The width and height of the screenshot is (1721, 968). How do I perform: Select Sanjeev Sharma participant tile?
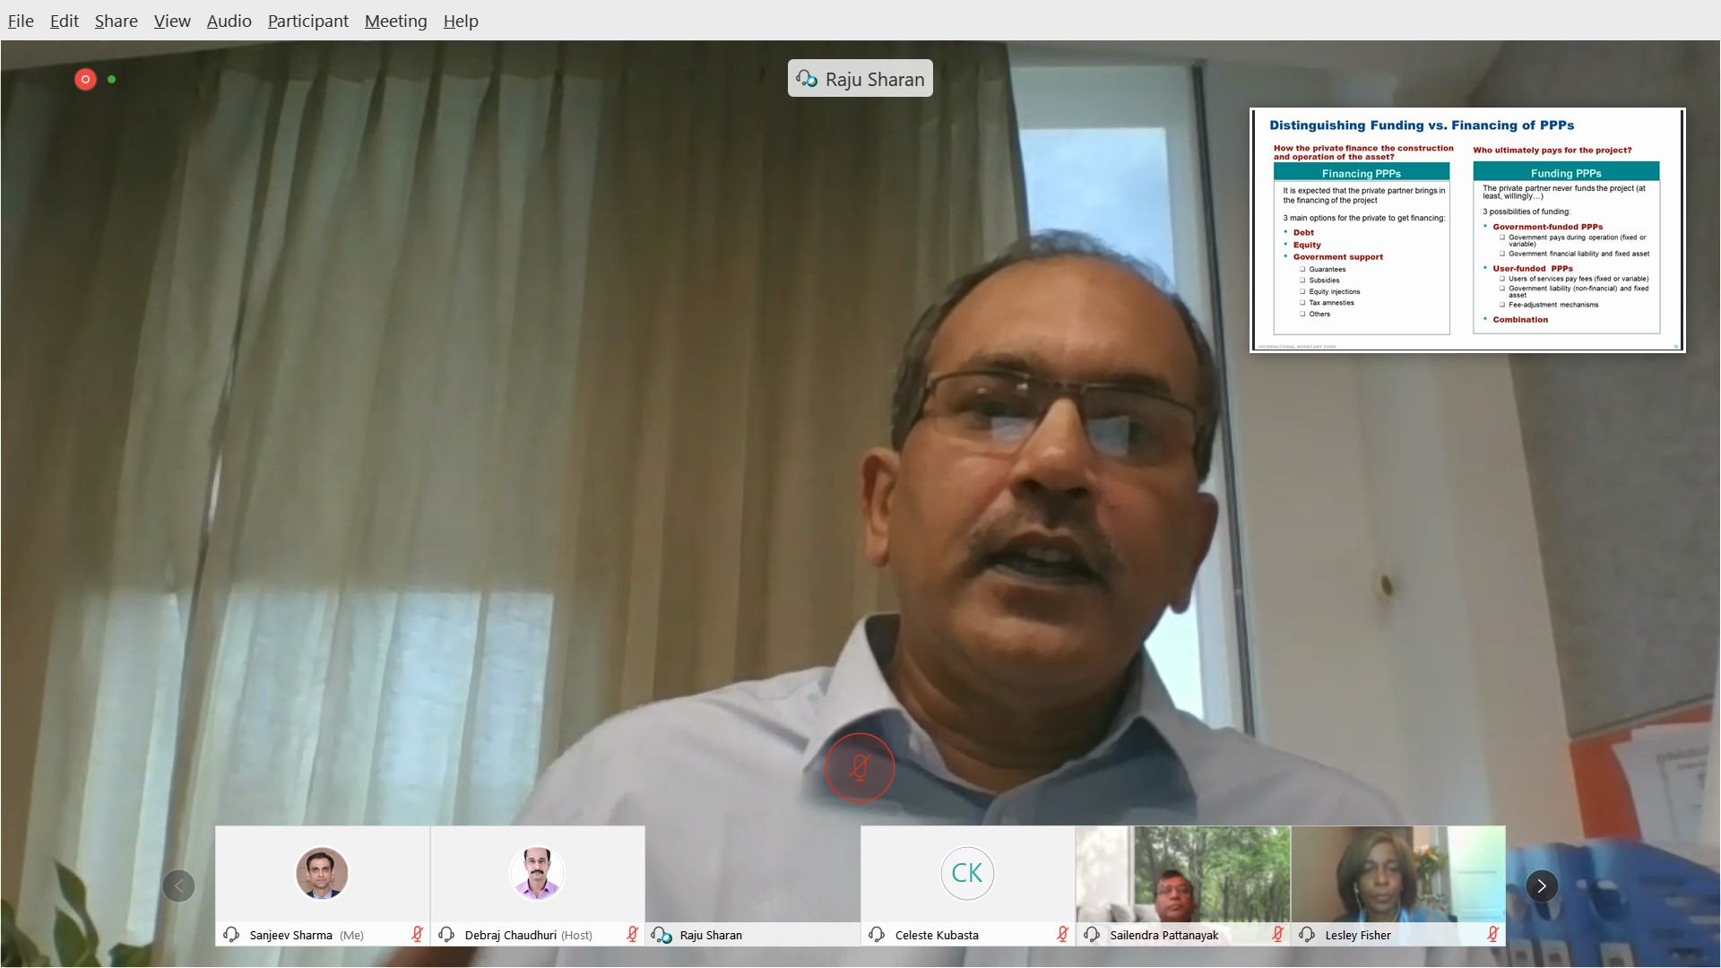coord(322,886)
